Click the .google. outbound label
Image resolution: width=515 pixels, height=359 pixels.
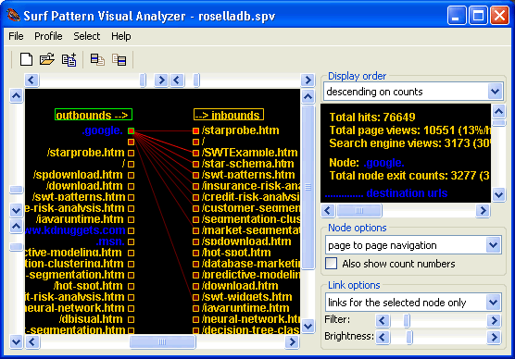(102, 130)
